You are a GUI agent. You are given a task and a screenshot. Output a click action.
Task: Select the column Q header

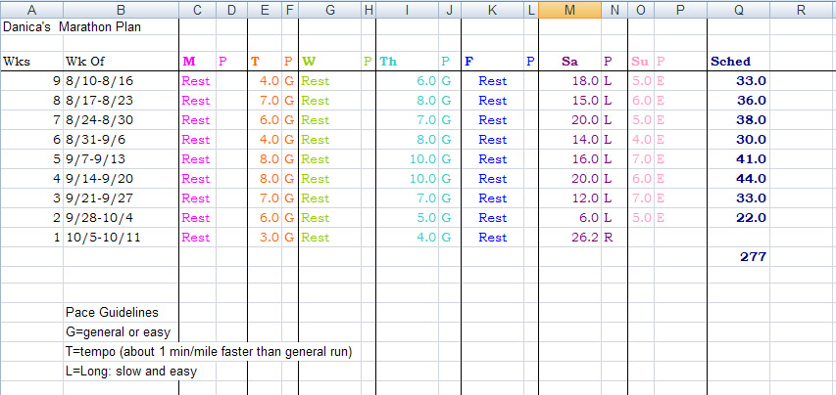point(737,10)
